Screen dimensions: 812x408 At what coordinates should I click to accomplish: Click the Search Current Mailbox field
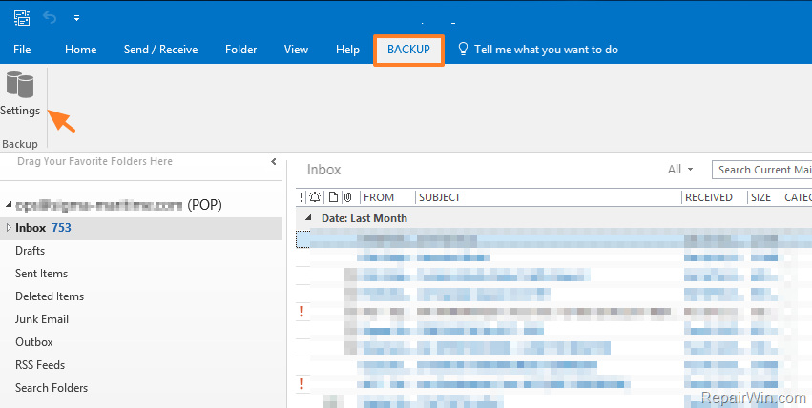click(x=762, y=170)
